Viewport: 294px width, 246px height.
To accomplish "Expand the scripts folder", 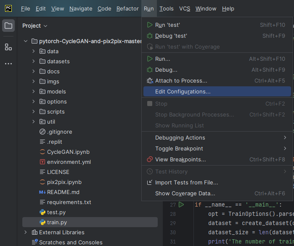I will [34, 112].
